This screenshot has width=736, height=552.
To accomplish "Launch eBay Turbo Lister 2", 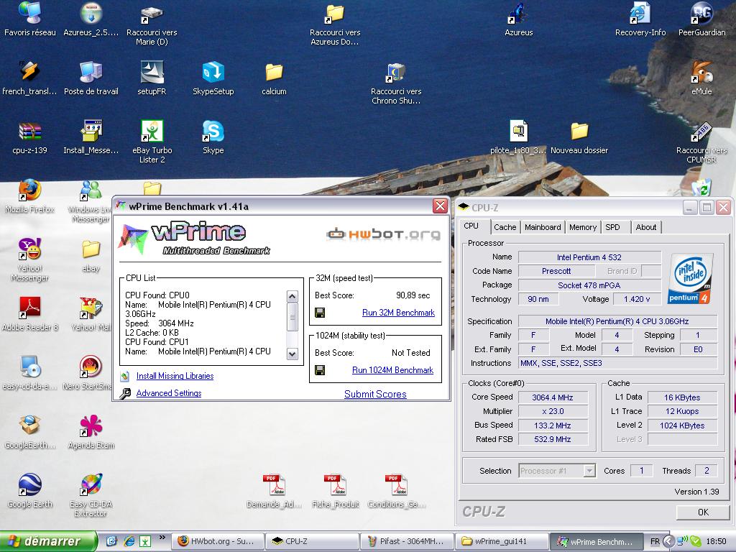I will pos(152,142).
